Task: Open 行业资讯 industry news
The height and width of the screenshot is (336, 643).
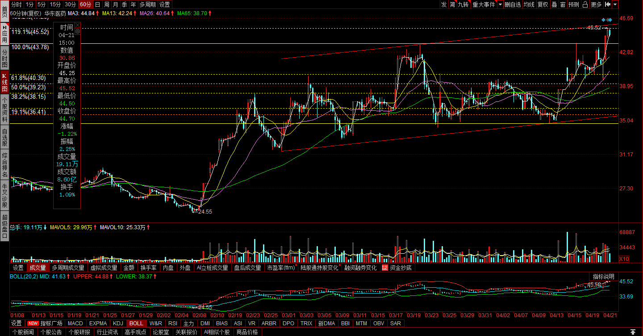Action: coord(107,332)
